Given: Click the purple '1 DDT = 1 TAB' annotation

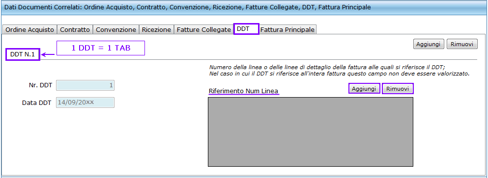Looking at the screenshot, I should [101, 48].
